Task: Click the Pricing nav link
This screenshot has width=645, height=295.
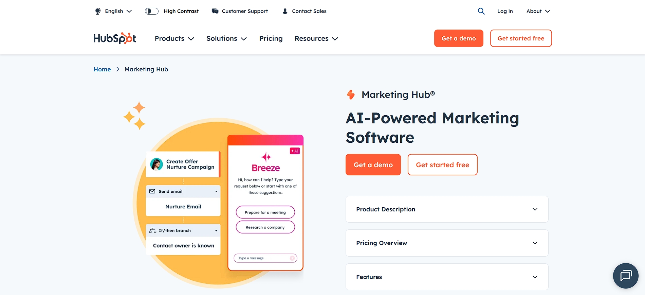Action: (x=271, y=38)
